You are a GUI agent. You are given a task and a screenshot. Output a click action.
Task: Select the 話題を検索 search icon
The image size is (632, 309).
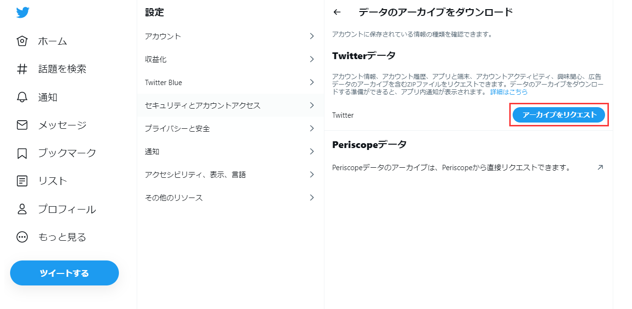(x=22, y=69)
